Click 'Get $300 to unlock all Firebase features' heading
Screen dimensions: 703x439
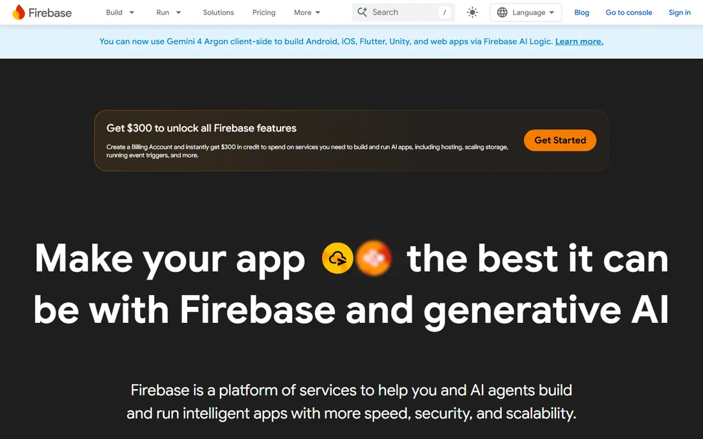pos(201,128)
